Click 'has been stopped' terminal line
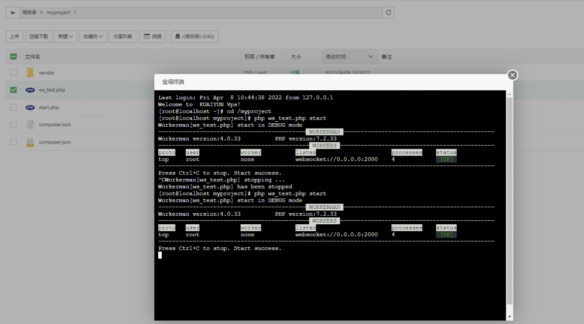The height and width of the screenshot is (324, 584). click(225, 187)
